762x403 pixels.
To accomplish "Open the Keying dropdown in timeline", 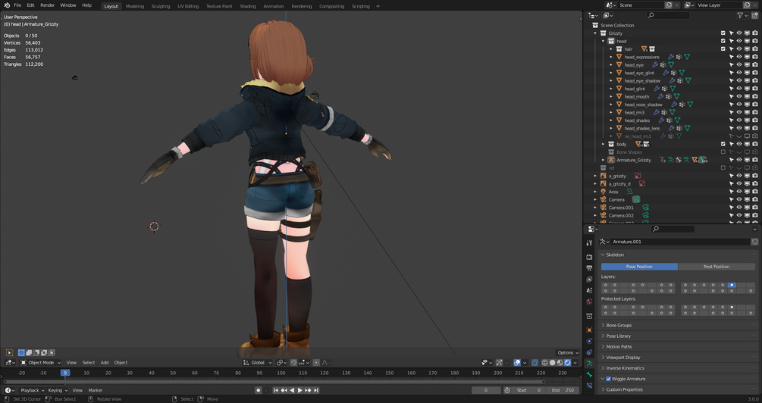I will pos(58,390).
